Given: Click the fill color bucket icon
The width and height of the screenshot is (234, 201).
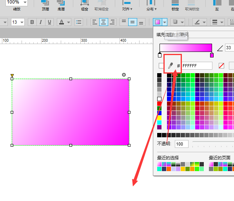Looking at the screenshot, I should 158,22.
